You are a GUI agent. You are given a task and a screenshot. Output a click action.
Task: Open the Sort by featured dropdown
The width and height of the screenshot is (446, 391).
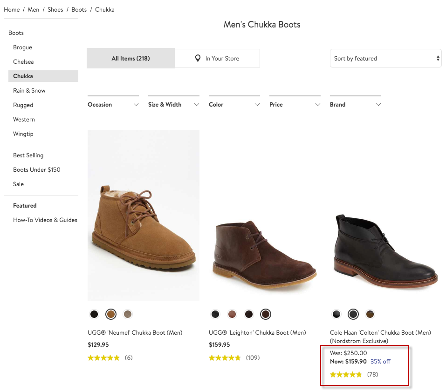386,58
